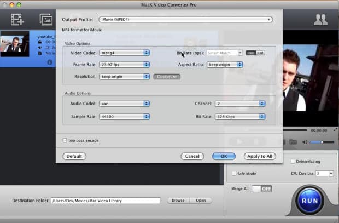
Task: Select the CBR bitrate mode
Action: point(260,53)
